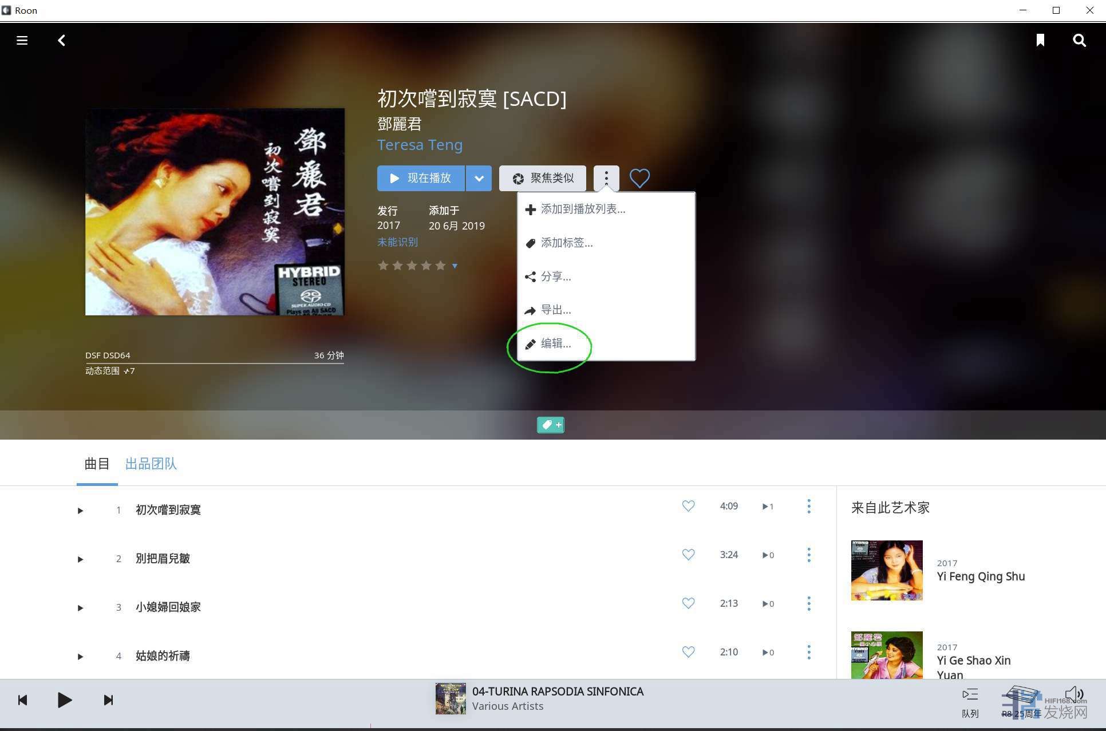Open the search magnifier icon
Image resolution: width=1106 pixels, height=731 pixels.
(1079, 40)
